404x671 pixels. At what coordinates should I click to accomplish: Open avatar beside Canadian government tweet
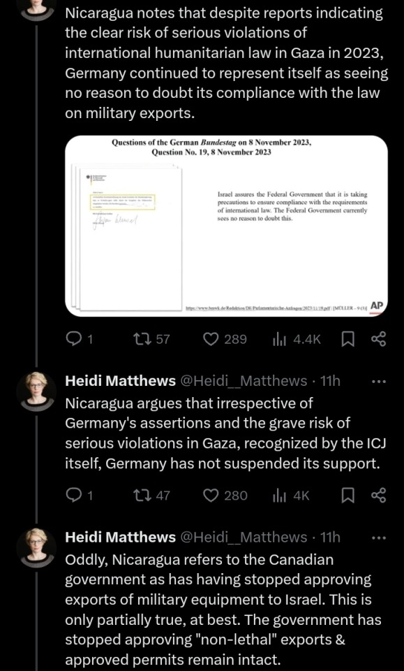tap(36, 549)
